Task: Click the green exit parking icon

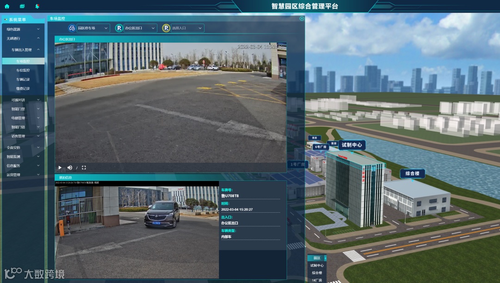Action: pyautogui.click(x=119, y=28)
